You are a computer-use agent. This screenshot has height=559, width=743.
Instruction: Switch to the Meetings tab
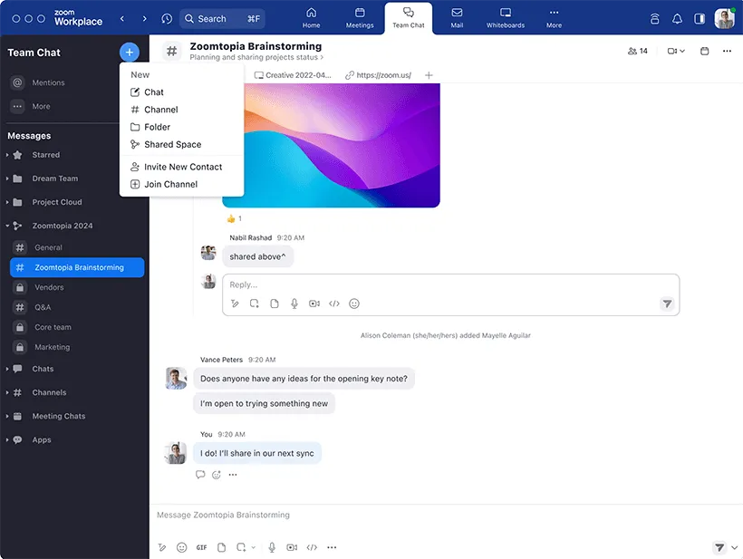pos(360,18)
